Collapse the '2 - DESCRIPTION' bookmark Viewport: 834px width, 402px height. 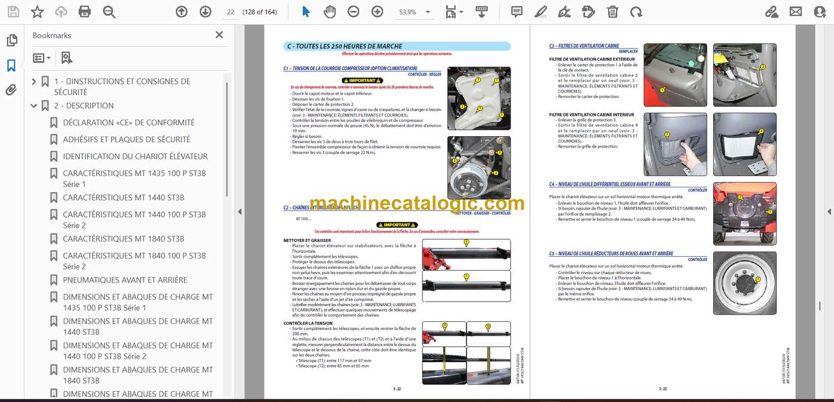tap(34, 106)
